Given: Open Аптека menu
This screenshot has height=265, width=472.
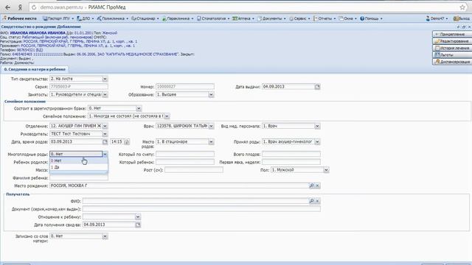Looking at the screenshot, I should [243, 18].
